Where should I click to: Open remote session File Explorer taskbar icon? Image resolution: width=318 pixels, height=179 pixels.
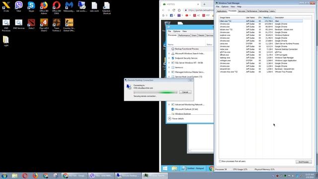click(x=174, y=168)
